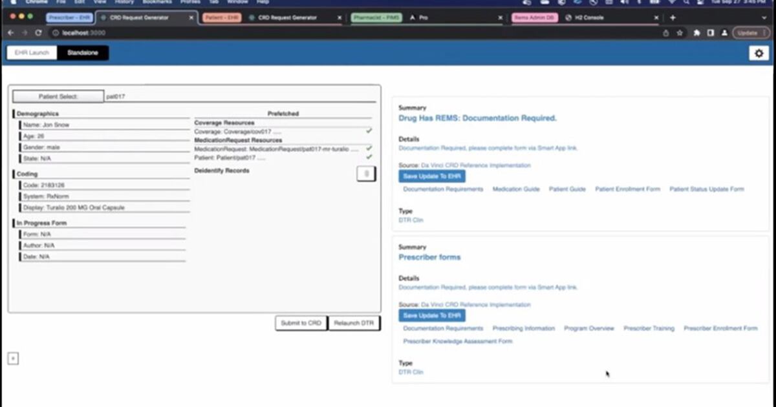The image size is (776, 407).
Task: Close the H2 Console tab
Action: 656,17
